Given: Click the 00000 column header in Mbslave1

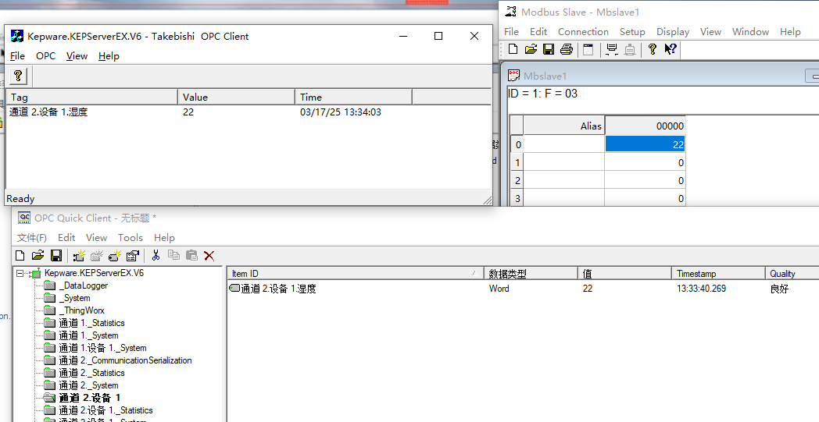Looking at the screenshot, I should pos(645,126).
